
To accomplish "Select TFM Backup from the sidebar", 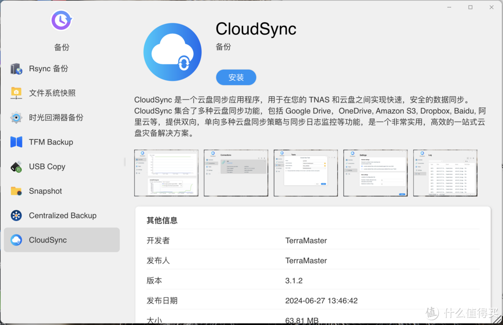I will (x=51, y=142).
